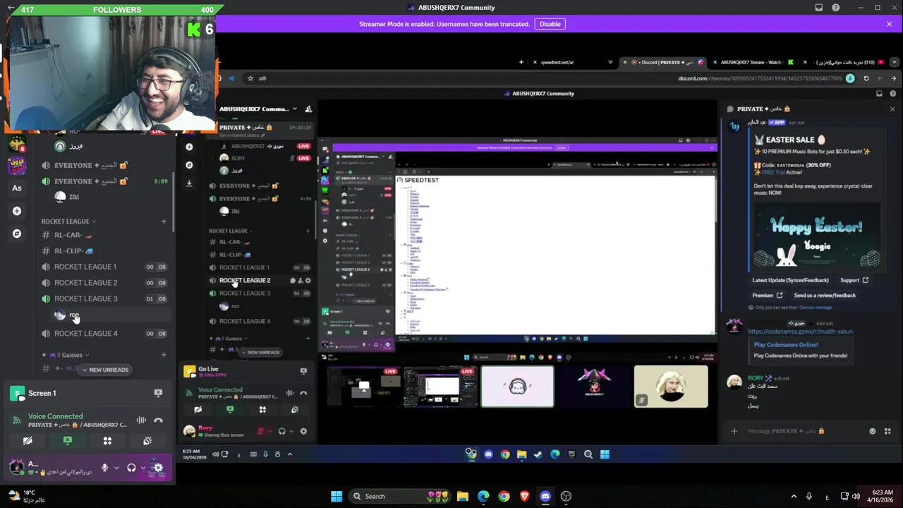Open microphone input options dropdown in left panel
The width and height of the screenshot is (903, 508).
click(116, 467)
